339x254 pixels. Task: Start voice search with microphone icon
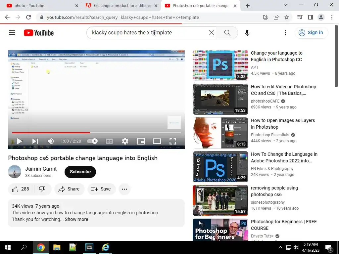247,33
